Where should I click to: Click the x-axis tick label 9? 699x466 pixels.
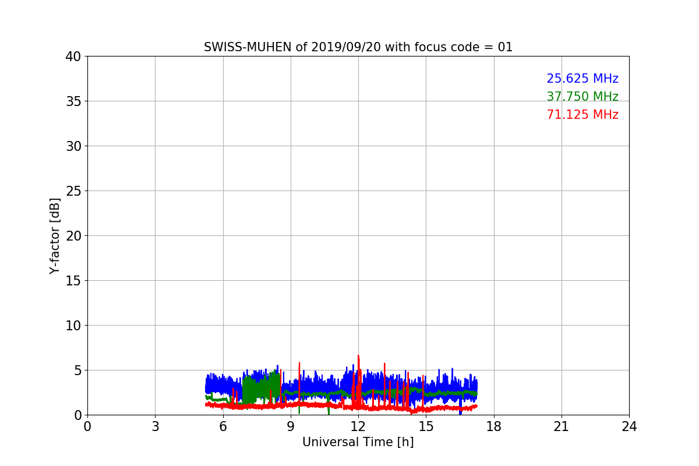coord(291,426)
